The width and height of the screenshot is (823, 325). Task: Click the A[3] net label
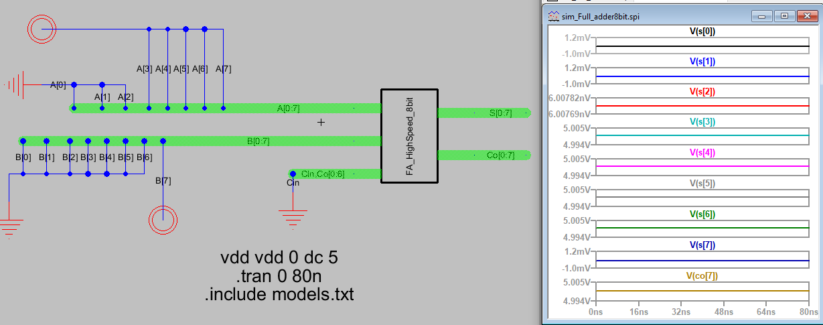tap(145, 69)
